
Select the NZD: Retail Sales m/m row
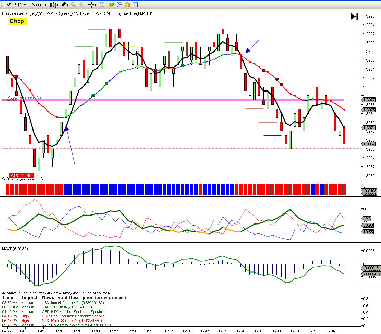click(x=52, y=321)
